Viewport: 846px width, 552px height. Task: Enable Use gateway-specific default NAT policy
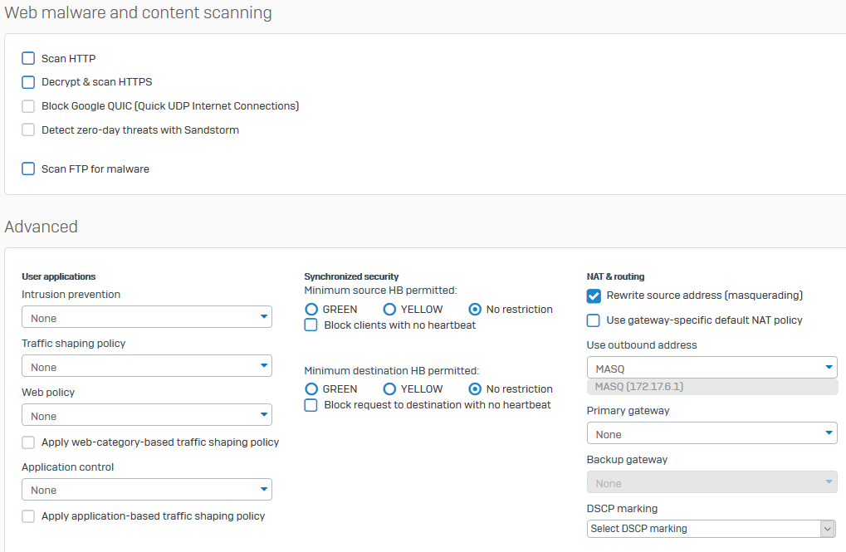(x=594, y=320)
